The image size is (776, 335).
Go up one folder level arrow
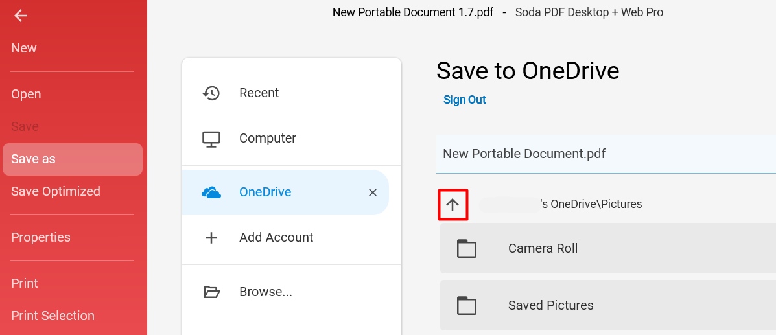click(453, 204)
